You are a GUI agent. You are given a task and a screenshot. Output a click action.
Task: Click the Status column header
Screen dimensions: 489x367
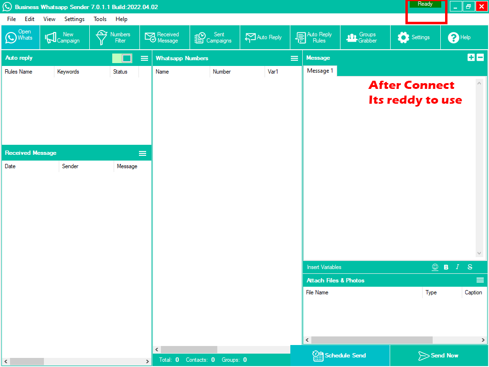125,72
